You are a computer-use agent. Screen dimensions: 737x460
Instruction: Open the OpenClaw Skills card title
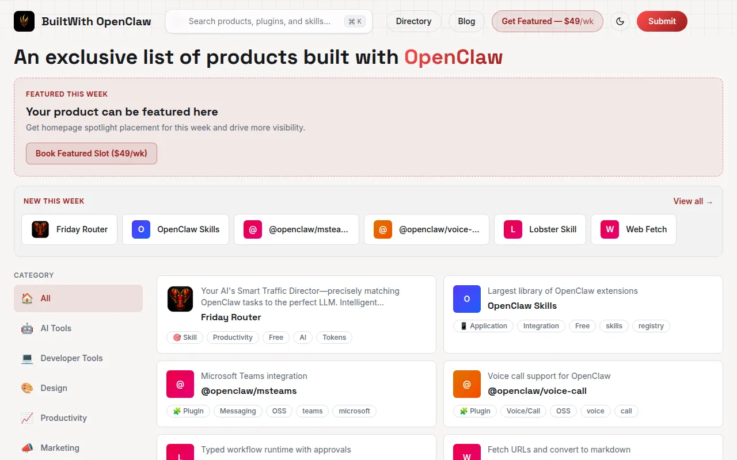[522, 306]
